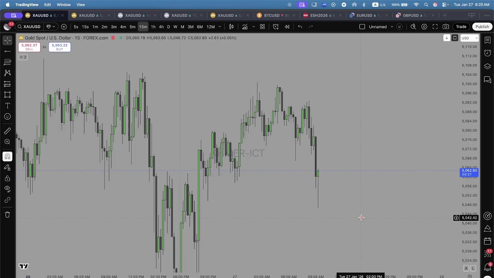
Task: Open the news feed icon with 11
Action: pyautogui.click(x=487, y=254)
